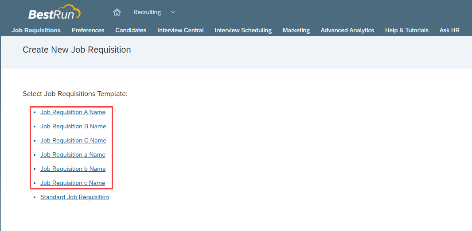Screen dimensions: 472x231
Task: Choose lowercase Job Requisition c Name link
Action: click(x=73, y=183)
